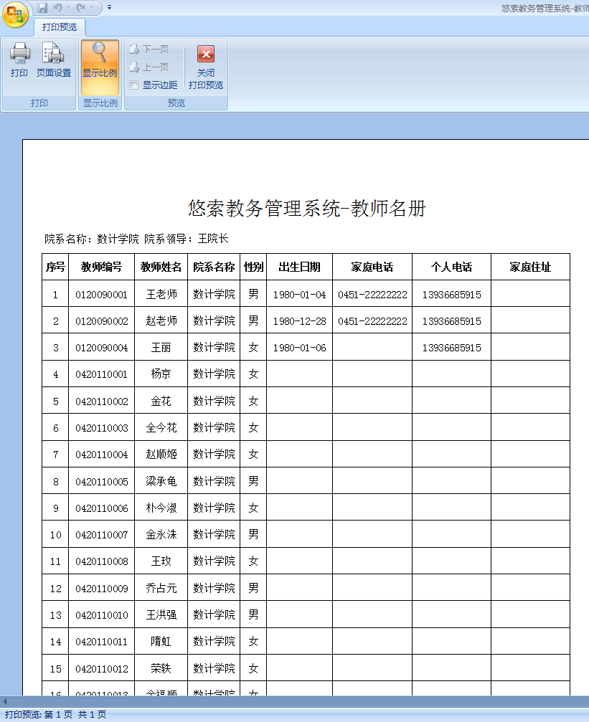This screenshot has width=589, height=722.
Task: Click the Undo arrow in quick access toolbar
Action: pyautogui.click(x=57, y=7)
